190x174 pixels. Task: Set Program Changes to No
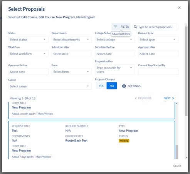click(x=112, y=86)
